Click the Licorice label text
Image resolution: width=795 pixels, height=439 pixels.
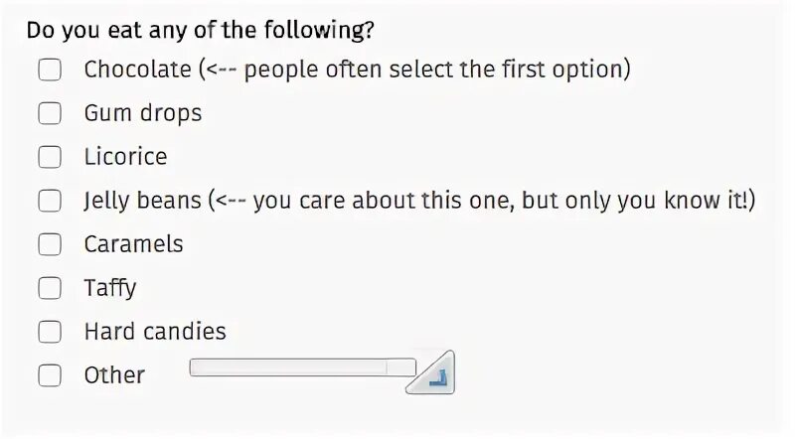(x=125, y=157)
